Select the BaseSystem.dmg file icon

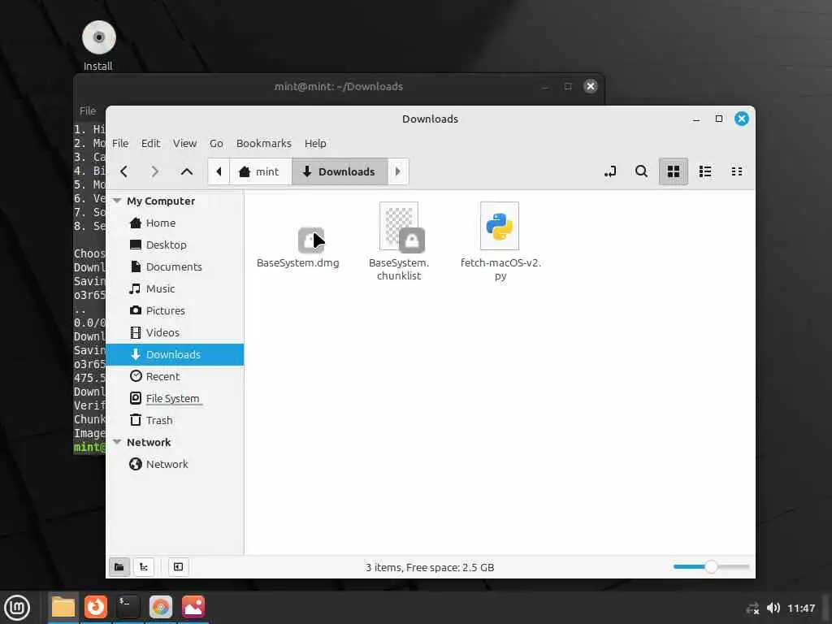point(310,240)
